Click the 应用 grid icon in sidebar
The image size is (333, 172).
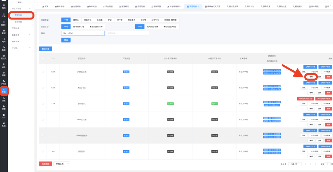(4, 90)
